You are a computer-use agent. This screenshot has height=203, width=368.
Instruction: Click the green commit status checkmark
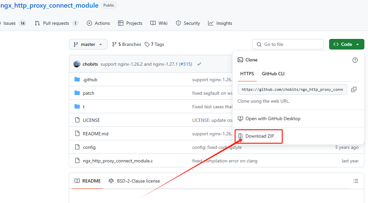(199, 64)
